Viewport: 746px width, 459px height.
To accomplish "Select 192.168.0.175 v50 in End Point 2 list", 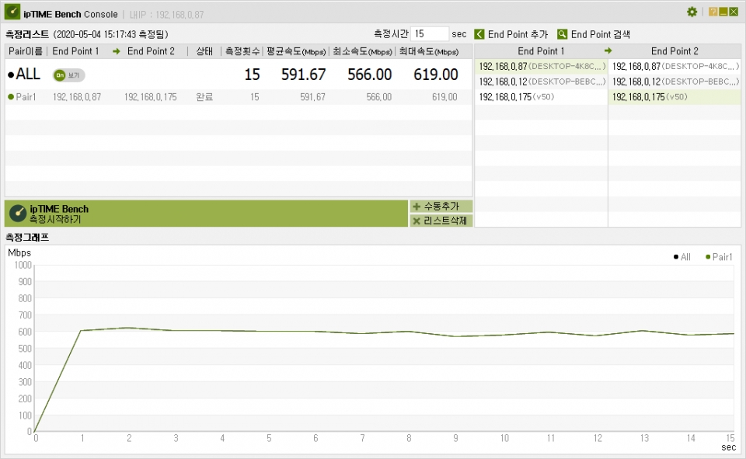I will click(x=675, y=96).
